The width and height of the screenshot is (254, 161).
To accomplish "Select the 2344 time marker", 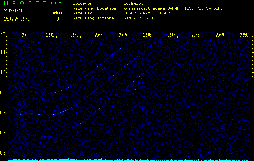I will coord(99,35).
